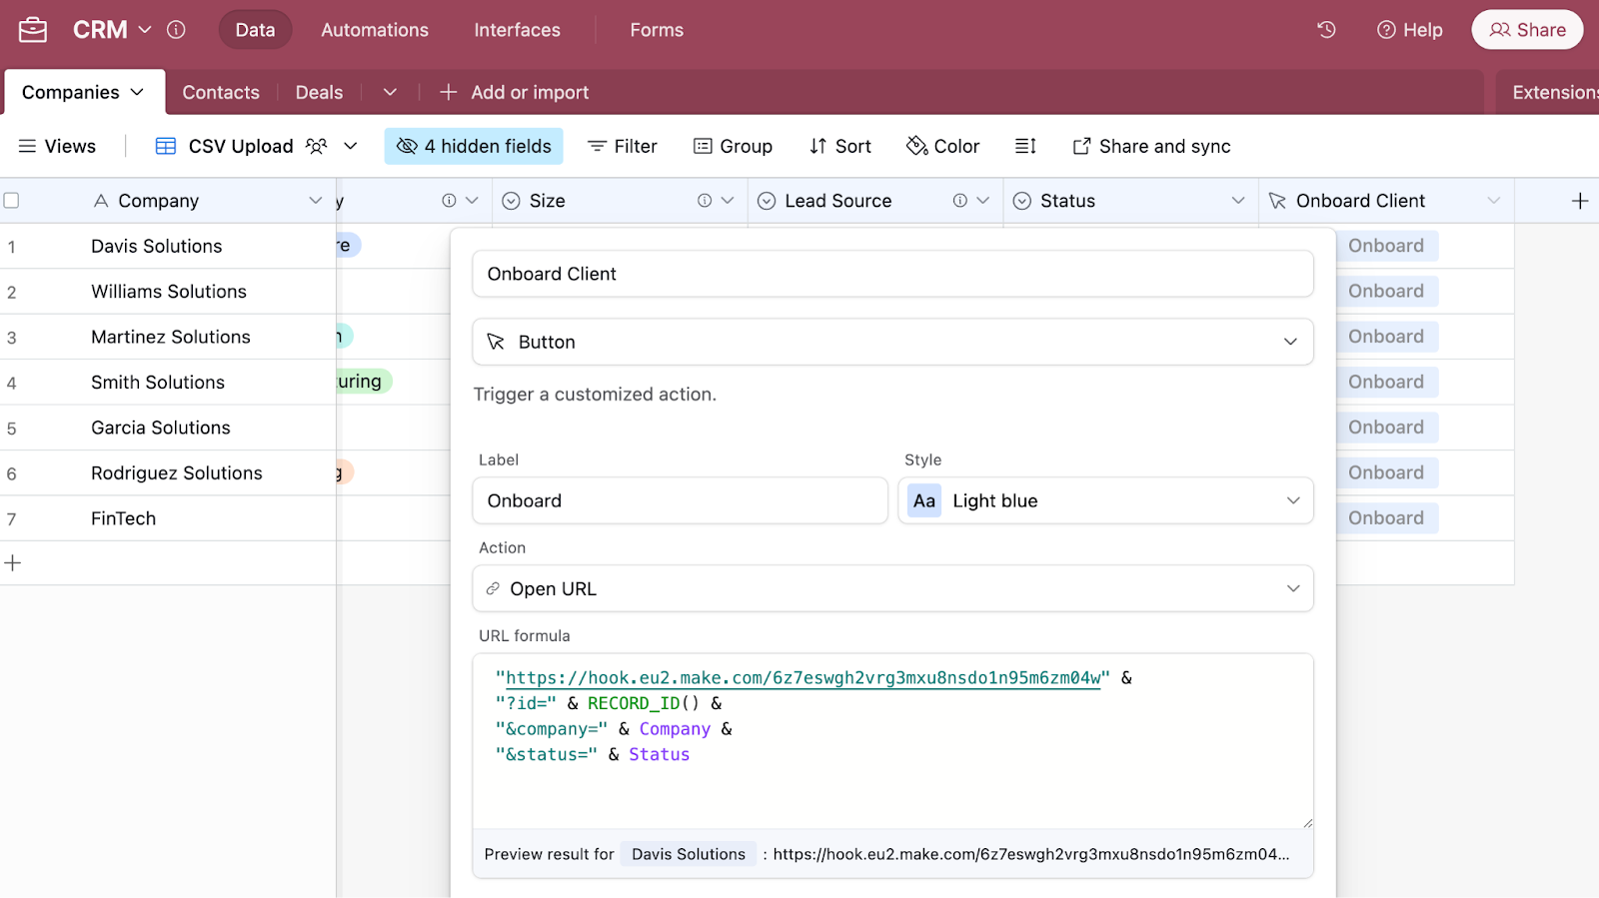1599x898 pixels.
Task: Click the Share button
Action: click(x=1527, y=30)
